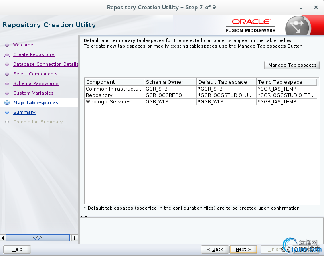
Task: Click the Schema Owner column header
Action: 170,82
